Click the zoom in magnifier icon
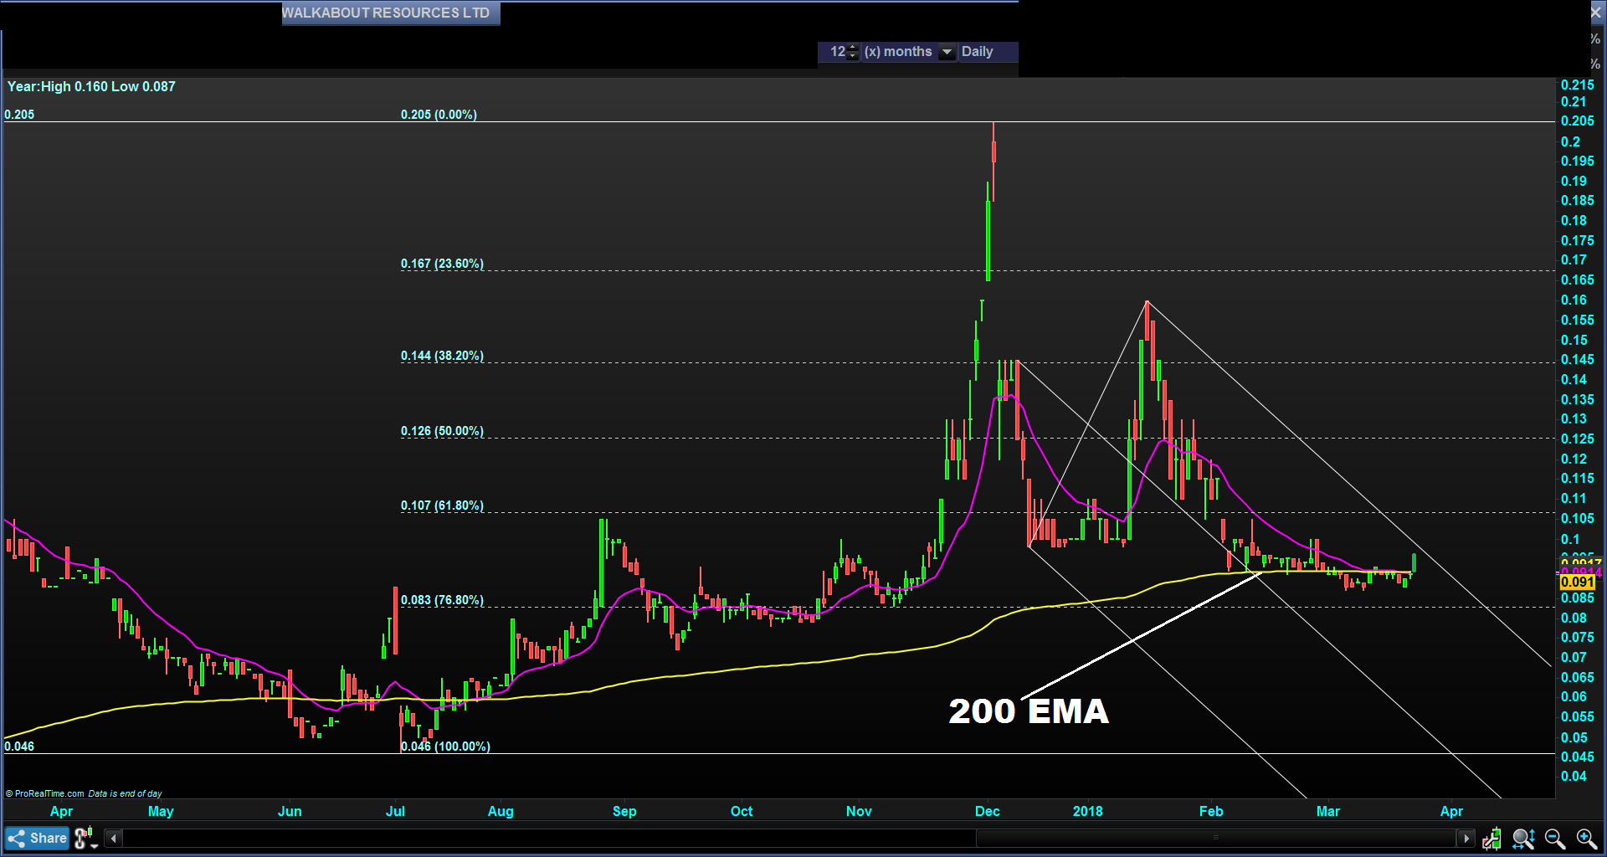The width and height of the screenshot is (1607, 857). tap(1586, 838)
